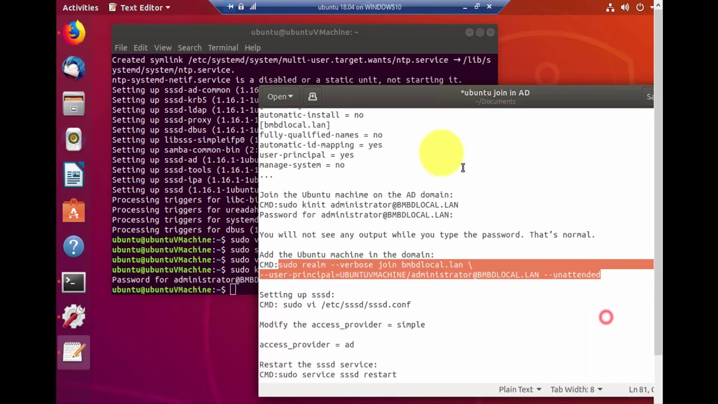This screenshot has height=404, width=718.
Task: Click line fully-qualified-names = no
Action: [321, 135]
